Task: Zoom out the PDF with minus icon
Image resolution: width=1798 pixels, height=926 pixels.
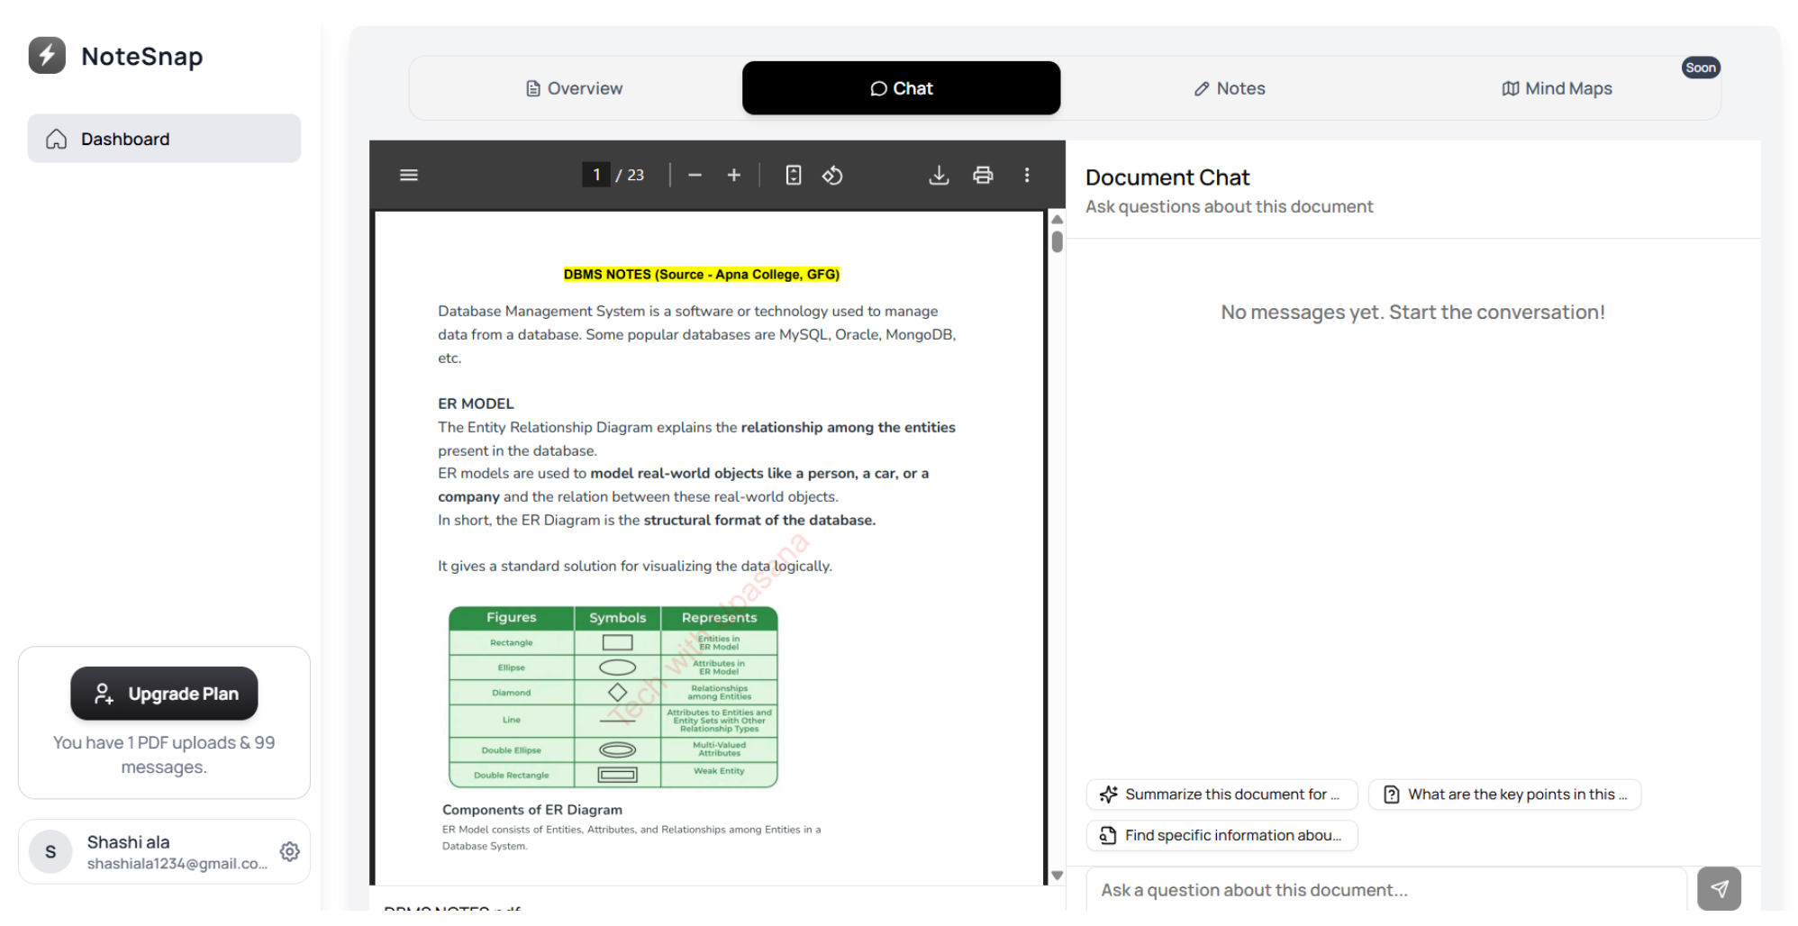Action: pos(695,175)
